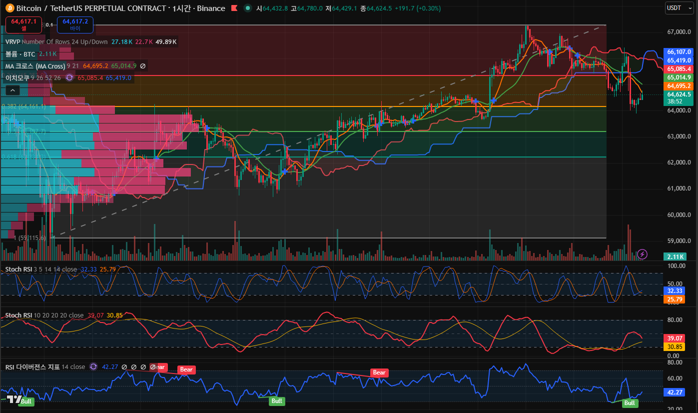The image size is (698, 413).
Task: Select the Stoch RSI 10 20 20 20 legend
Action: pyautogui.click(x=44, y=315)
